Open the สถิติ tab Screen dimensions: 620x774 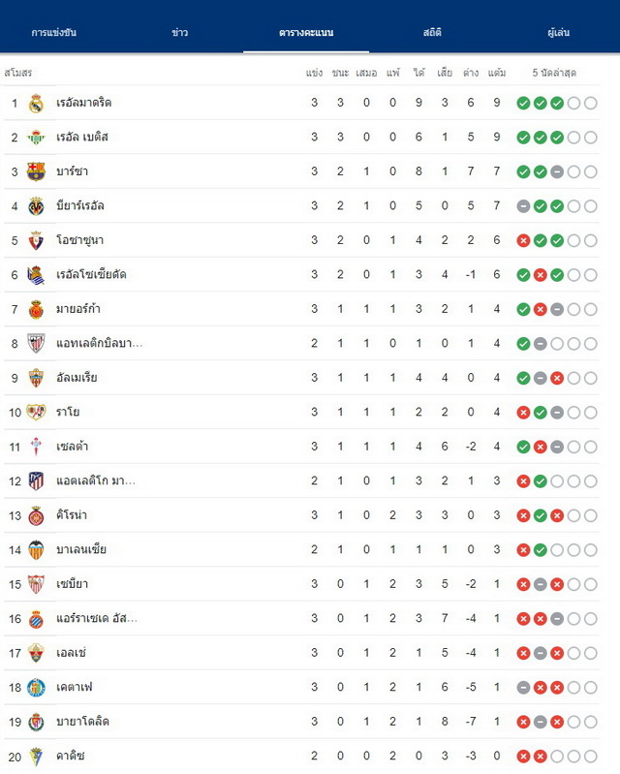[x=432, y=33]
